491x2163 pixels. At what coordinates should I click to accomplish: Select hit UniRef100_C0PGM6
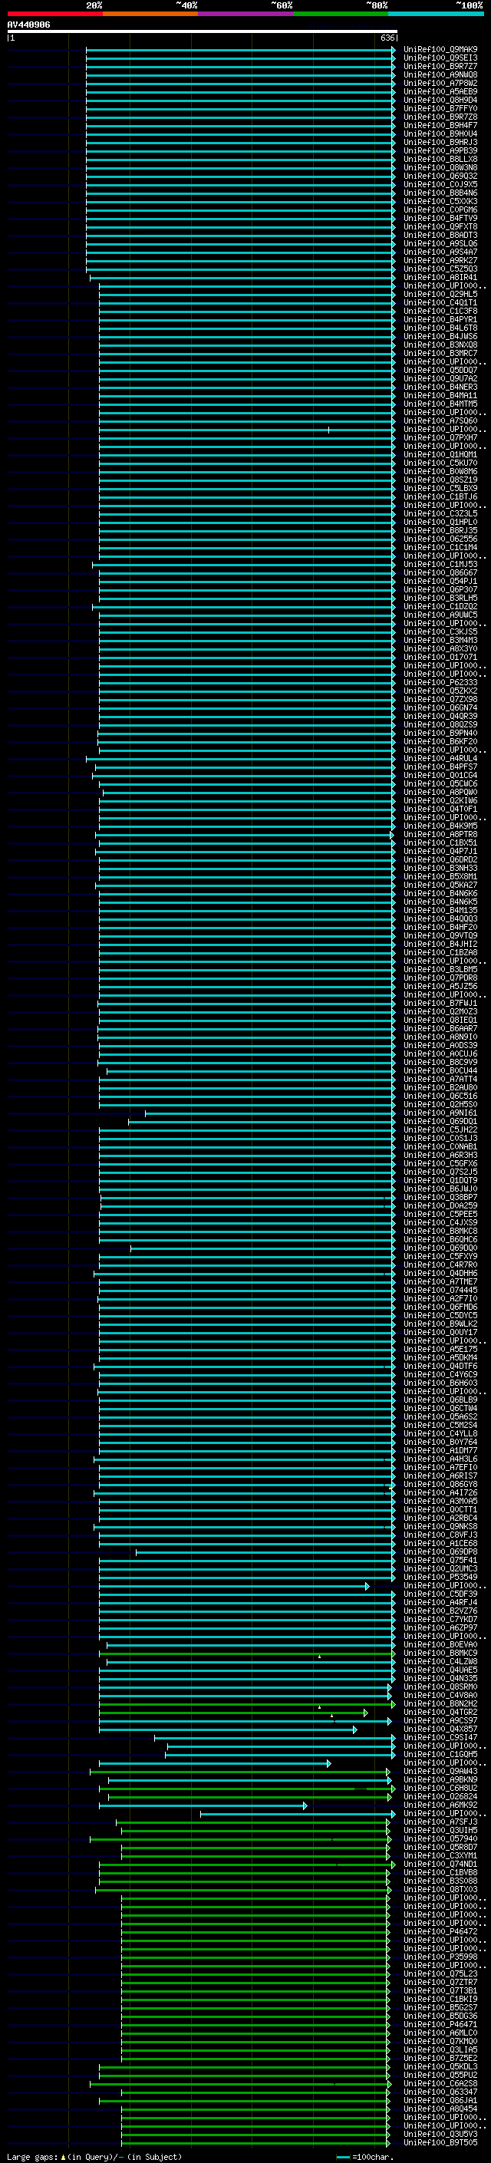tap(440, 210)
